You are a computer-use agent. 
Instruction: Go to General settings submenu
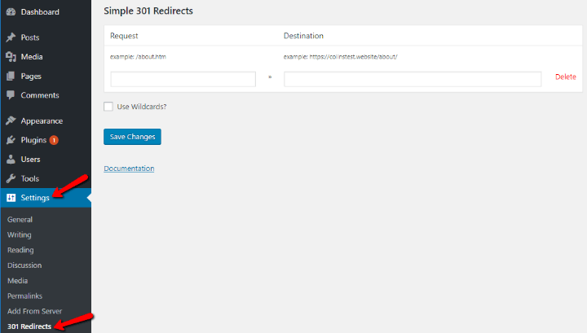pyautogui.click(x=20, y=220)
